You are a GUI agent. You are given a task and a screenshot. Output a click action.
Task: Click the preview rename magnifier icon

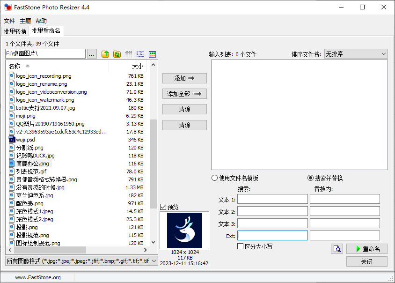coord(337,249)
